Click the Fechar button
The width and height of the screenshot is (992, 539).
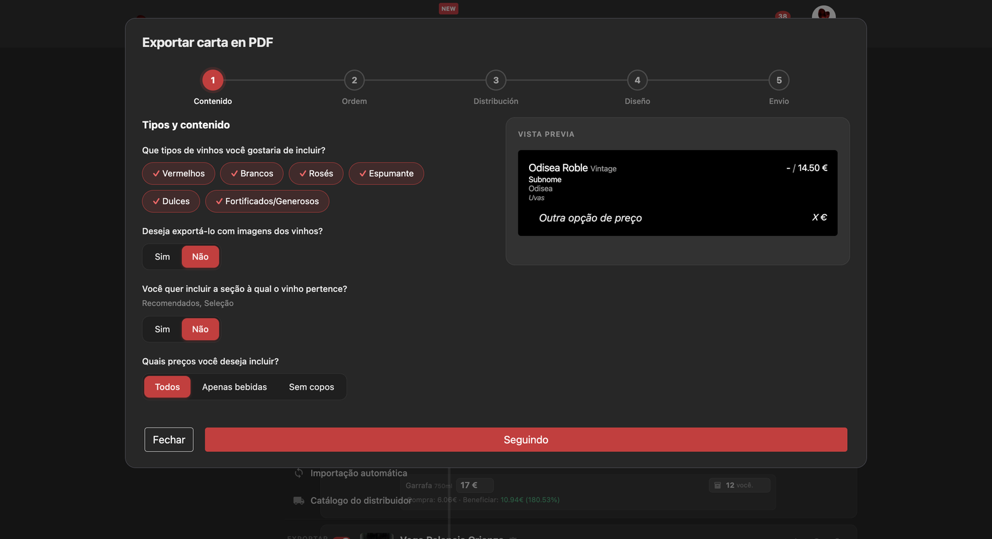[x=169, y=440]
